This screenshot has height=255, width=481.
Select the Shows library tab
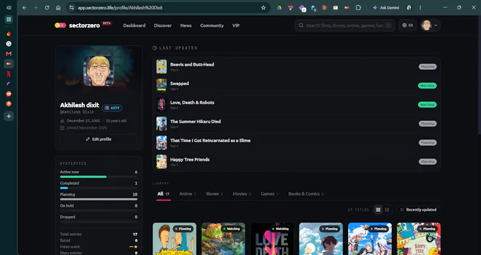coord(215,194)
